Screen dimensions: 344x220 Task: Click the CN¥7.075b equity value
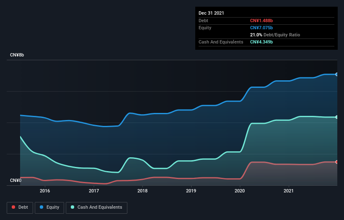(261, 28)
